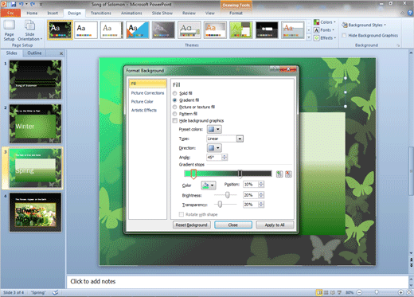The image size is (414, 297).
Task: Close the Slides/Outline pane
Action: [x=61, y=53]
